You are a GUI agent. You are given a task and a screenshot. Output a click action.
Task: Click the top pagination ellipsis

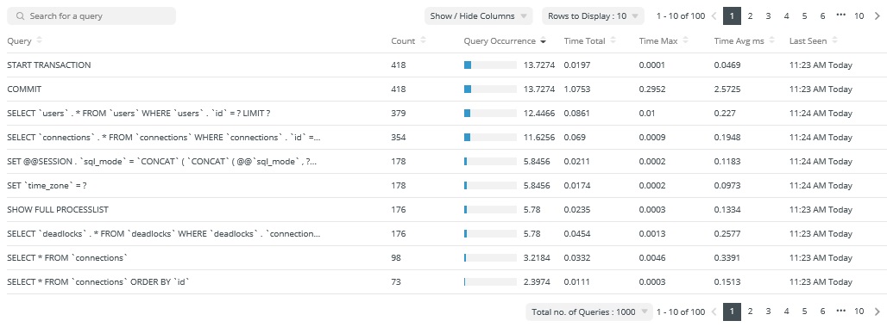point(840,15)
